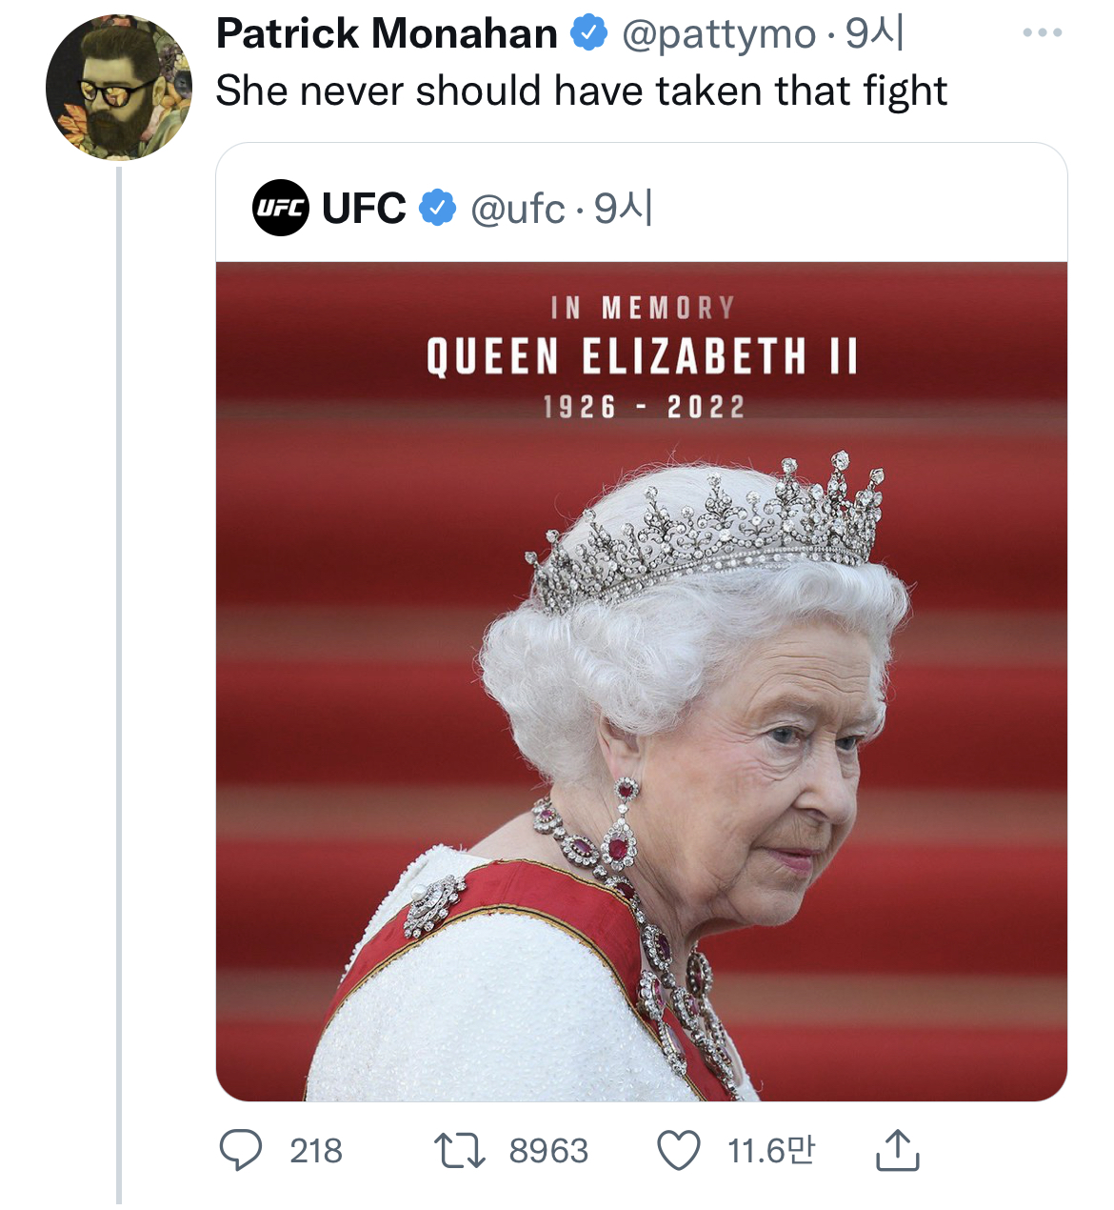Image resolution: width=1114 pixels, height=1210 pixels.
Task: Click the quoted UFC tweet's 9시 timestamp
Action: pos(623,208)
